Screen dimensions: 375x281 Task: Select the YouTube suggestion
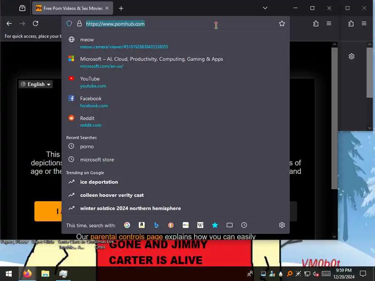[175, 82]
